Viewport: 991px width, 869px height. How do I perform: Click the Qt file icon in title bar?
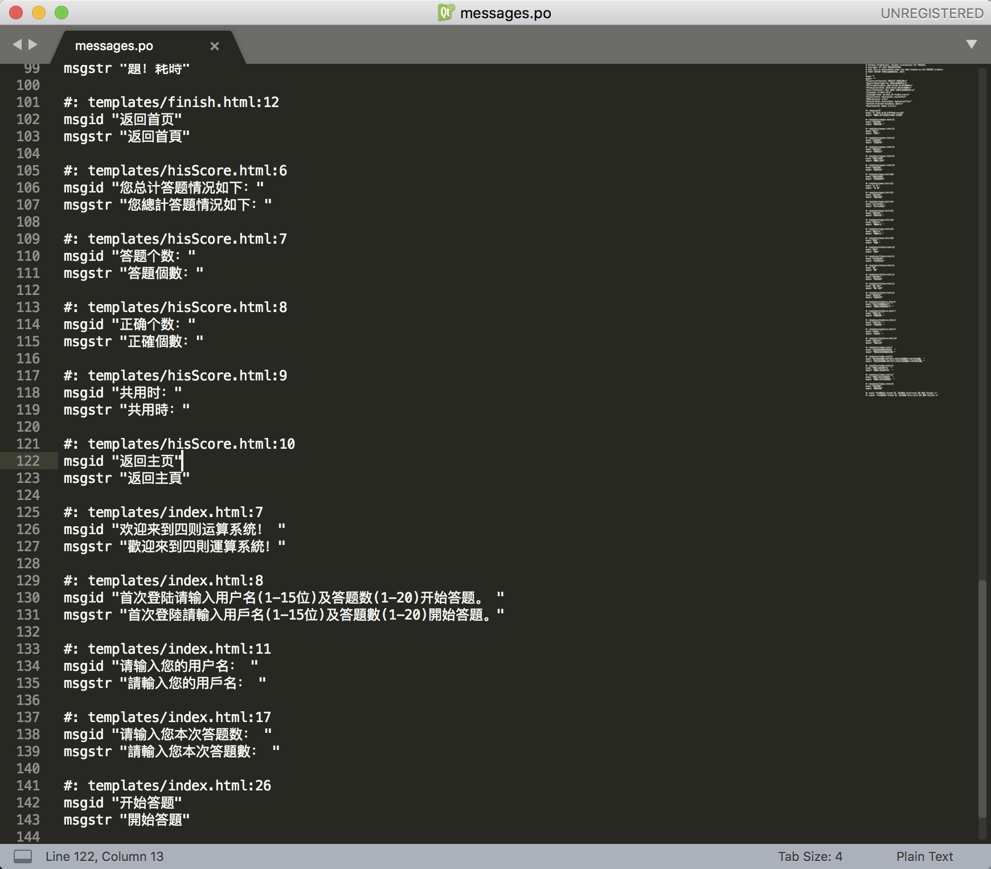[445, 13]
